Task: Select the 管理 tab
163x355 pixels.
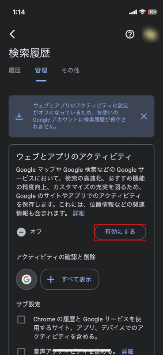Action: pyautogui.click(x=41, y=71)
